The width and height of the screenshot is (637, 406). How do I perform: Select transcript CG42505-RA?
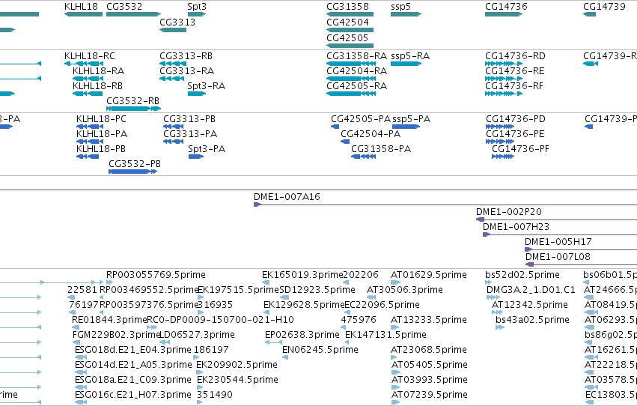[x=351, y=94]
